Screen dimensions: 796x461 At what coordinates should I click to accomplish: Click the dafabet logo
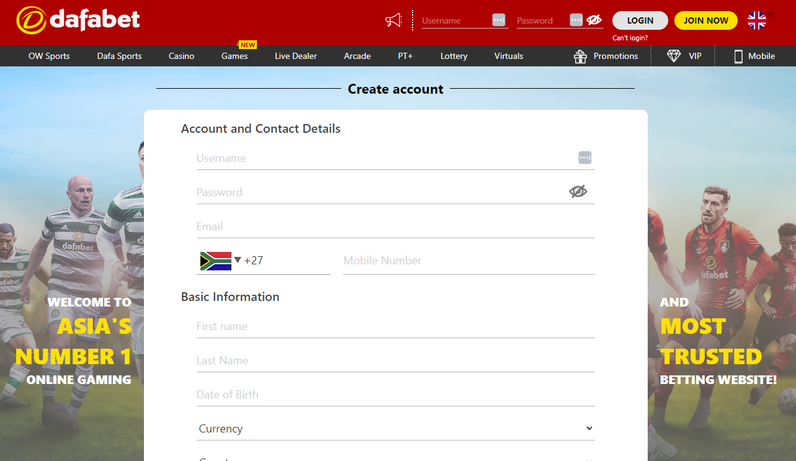click(78, 20)
